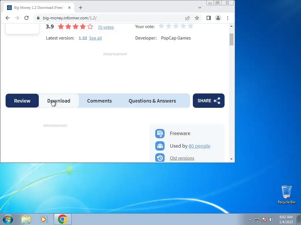The height and width of the screenshot is (225, 301).
Task: Open Windows Explorer from taskbar
Action: [x=26, y=219]
